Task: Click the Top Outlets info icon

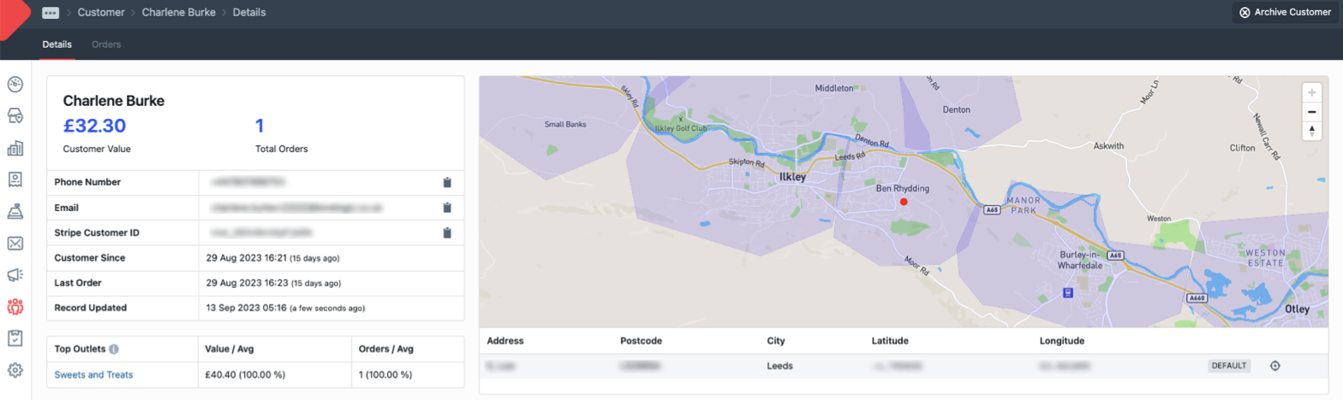Action: coord(114,349)
